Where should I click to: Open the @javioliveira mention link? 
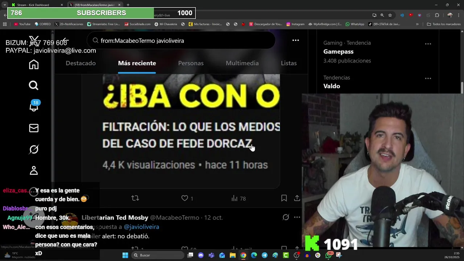coord(141,227)
